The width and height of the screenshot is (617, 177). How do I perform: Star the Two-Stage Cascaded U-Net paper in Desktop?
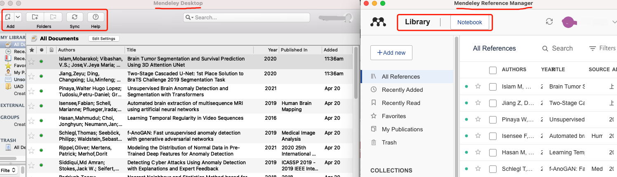pyautogui.click(x=31, y=77)
